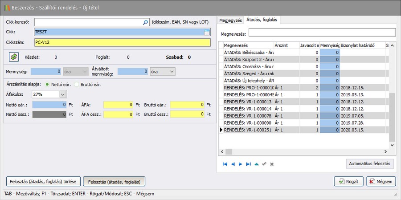Jump to first record in navigator
This screenshot has height=200, width=401.
225,164
